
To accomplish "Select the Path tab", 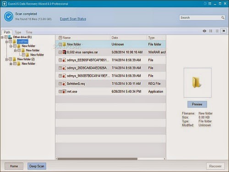I will pos(7,32).
